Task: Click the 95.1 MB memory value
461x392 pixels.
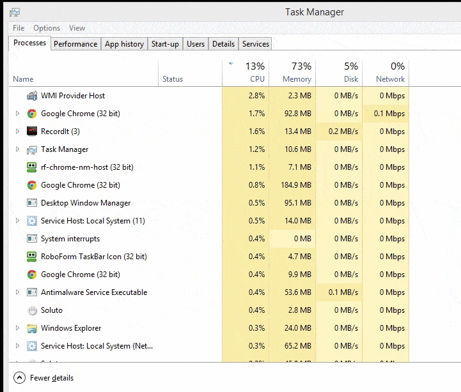Action: (x=298, y=203)
